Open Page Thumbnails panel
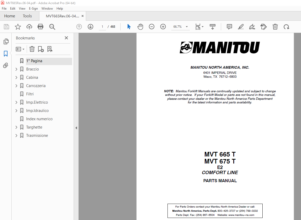Viewport: 301px width, 220px height. [x=6, y=41]
